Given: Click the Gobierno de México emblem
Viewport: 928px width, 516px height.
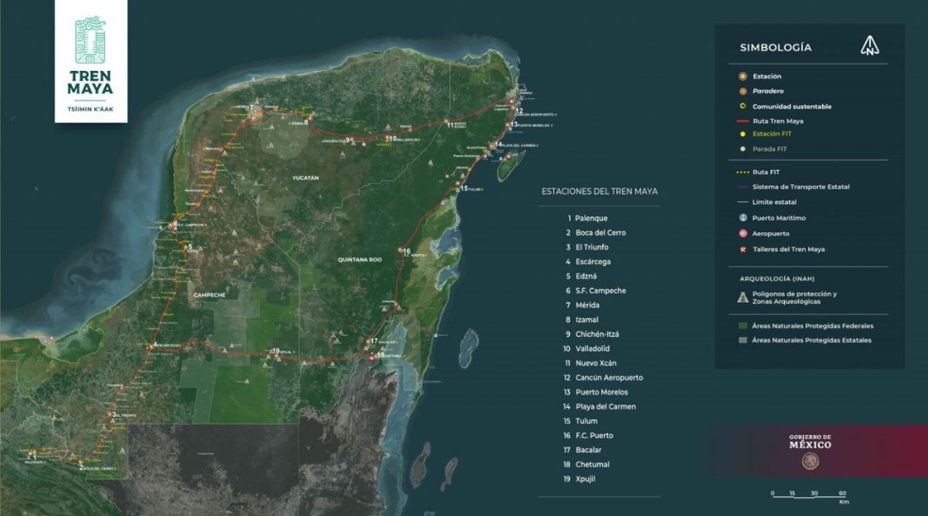Looking at the screenshot, I should [810, 462].
